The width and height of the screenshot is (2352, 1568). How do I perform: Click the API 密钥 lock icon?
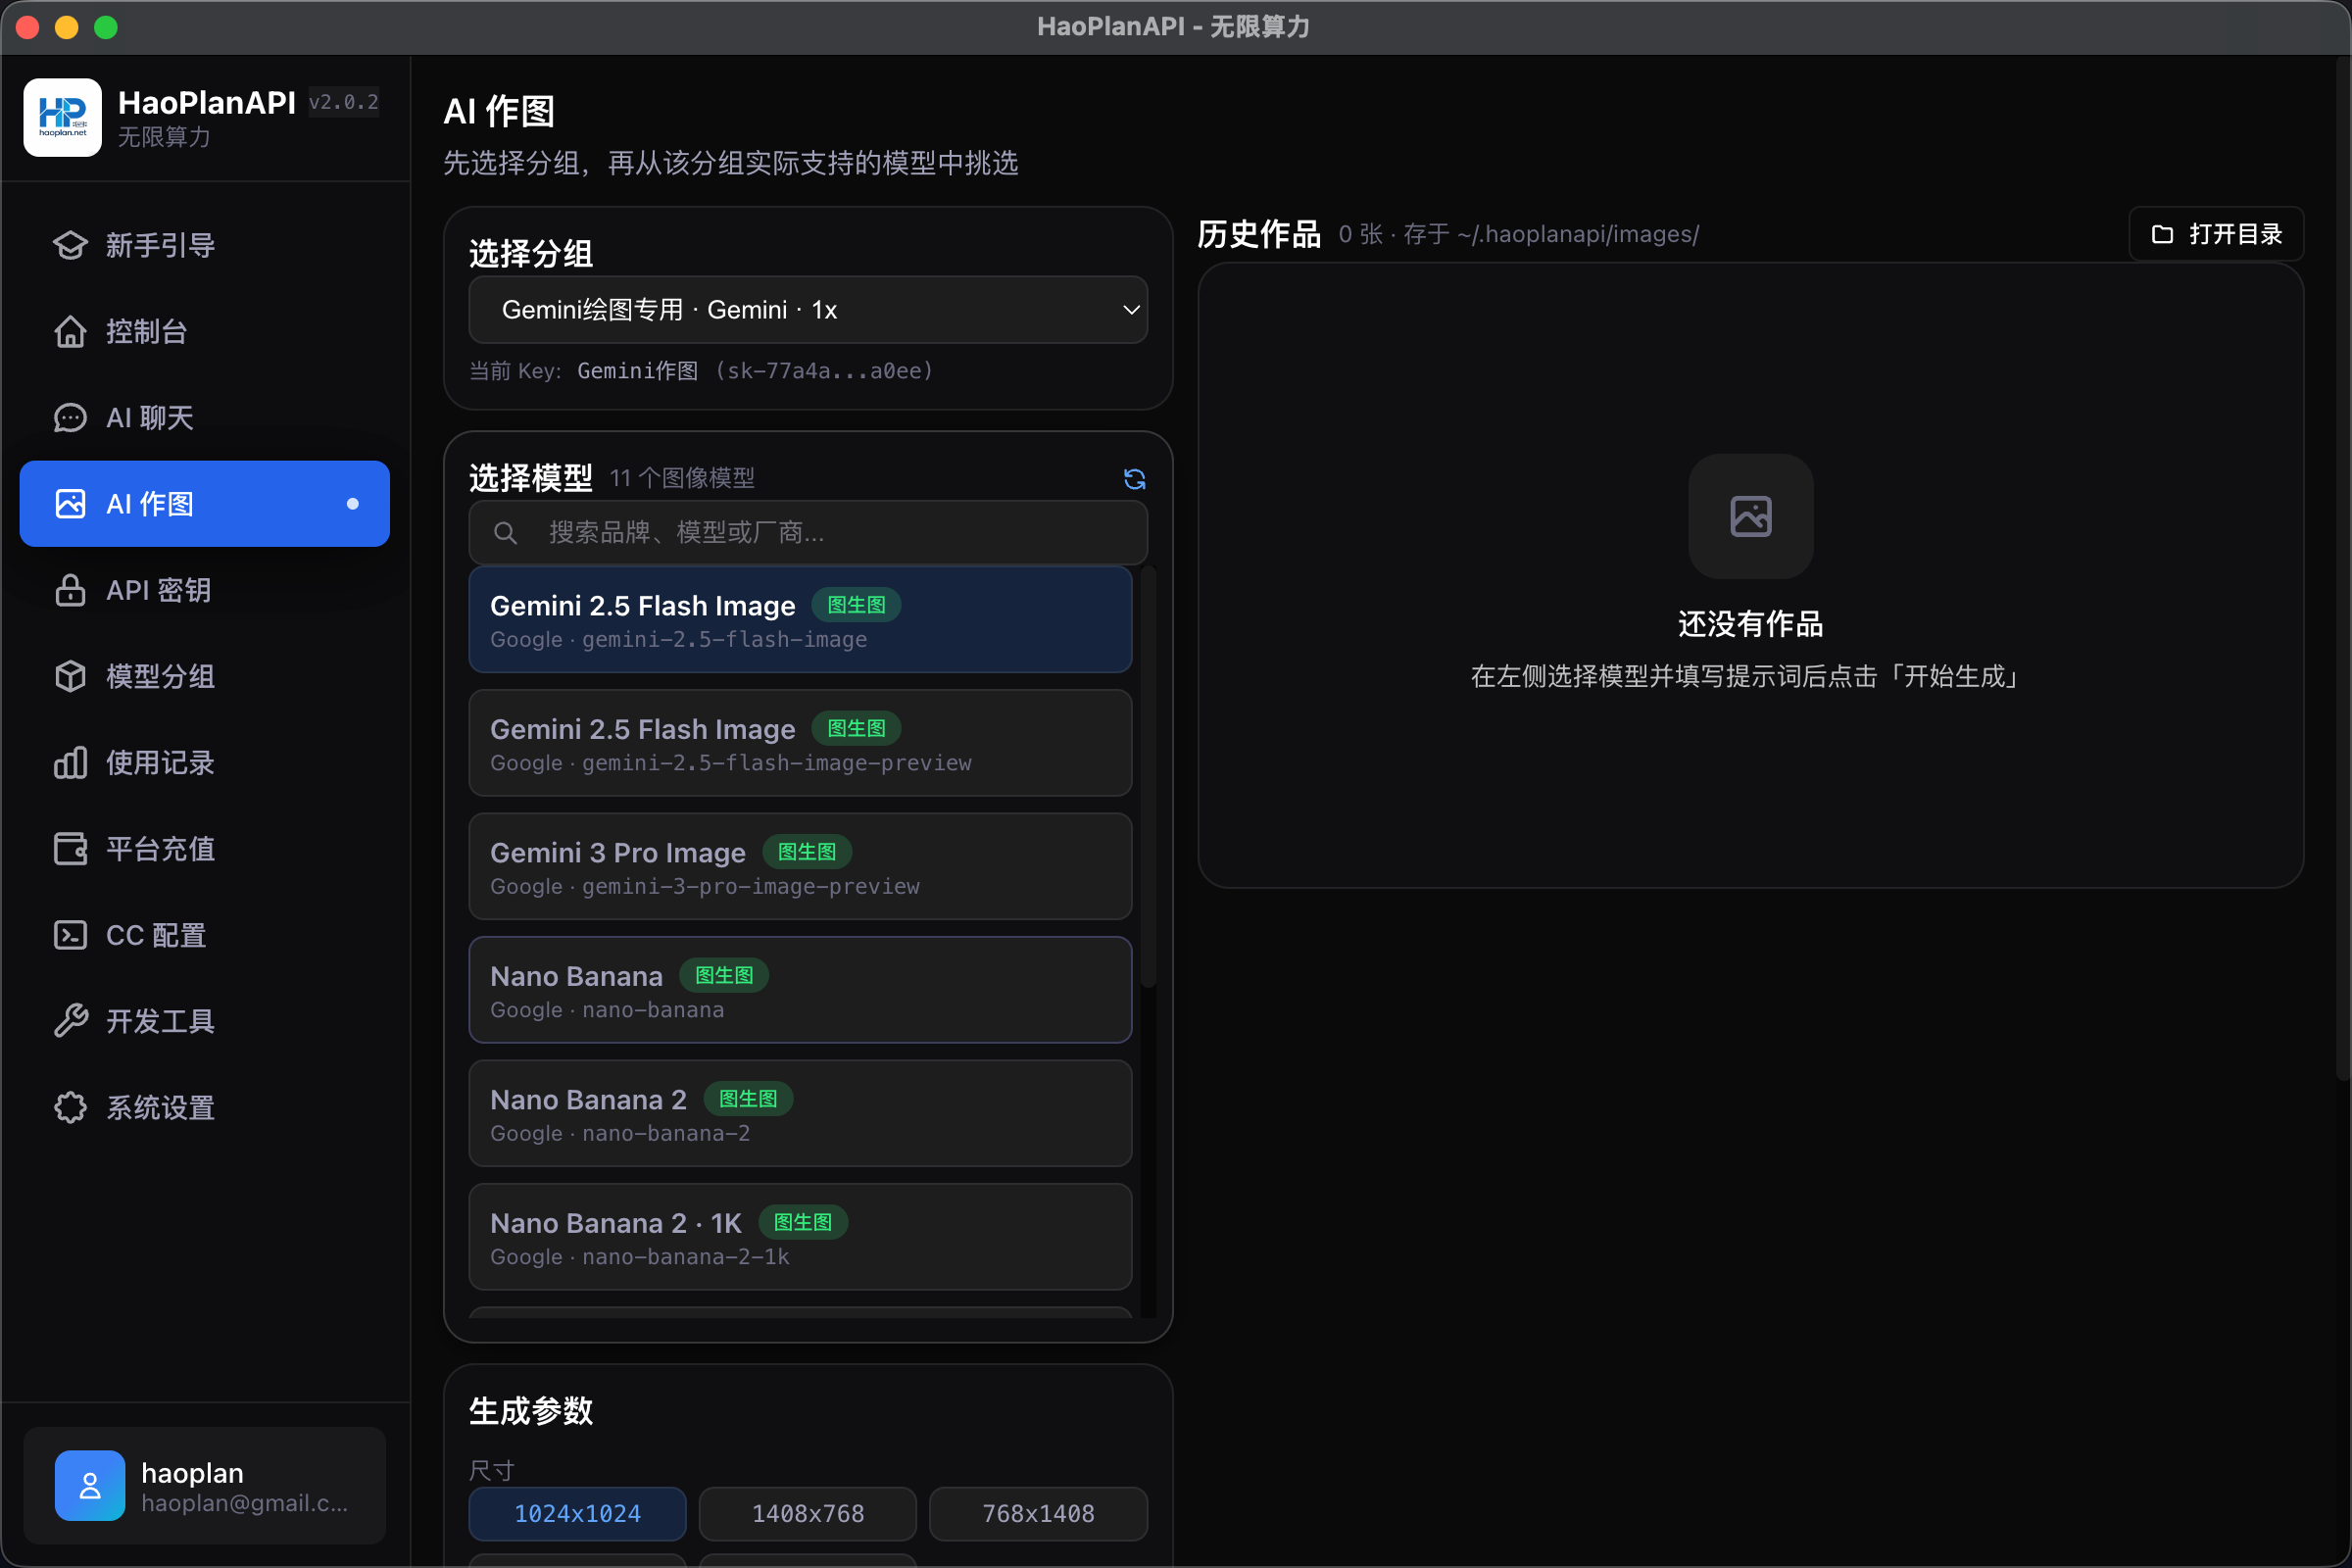coord(70,589)
